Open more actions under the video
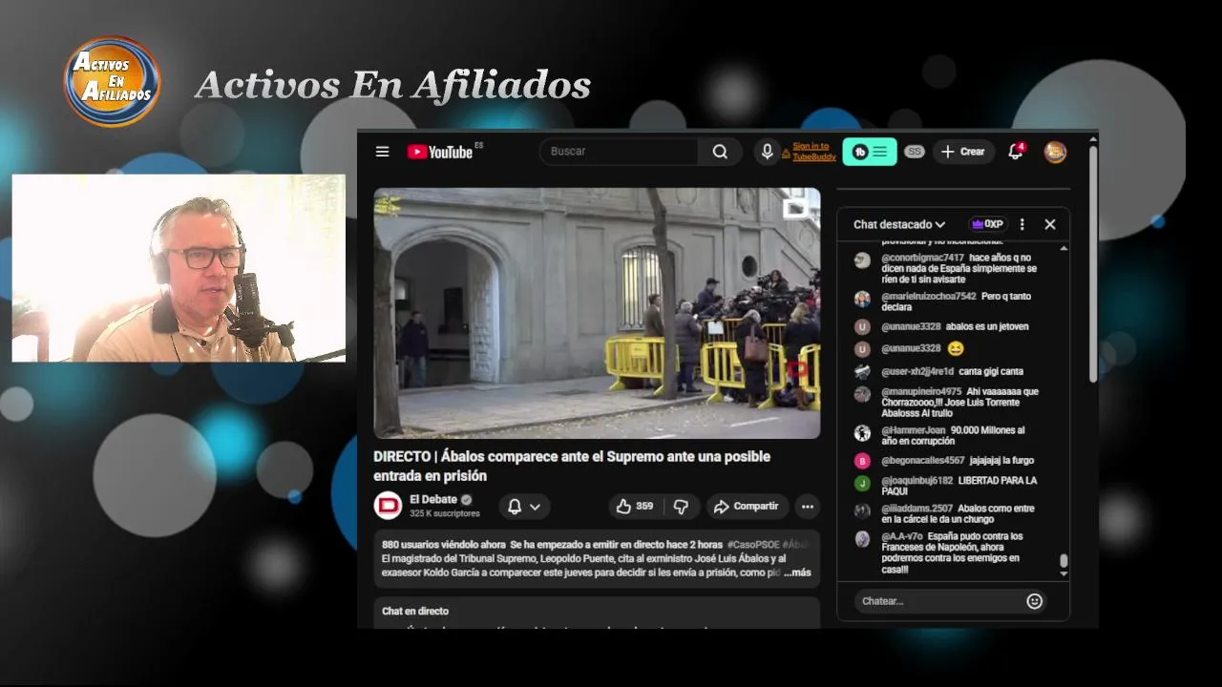Screen dimensions: 1222x687 point(807,507)
